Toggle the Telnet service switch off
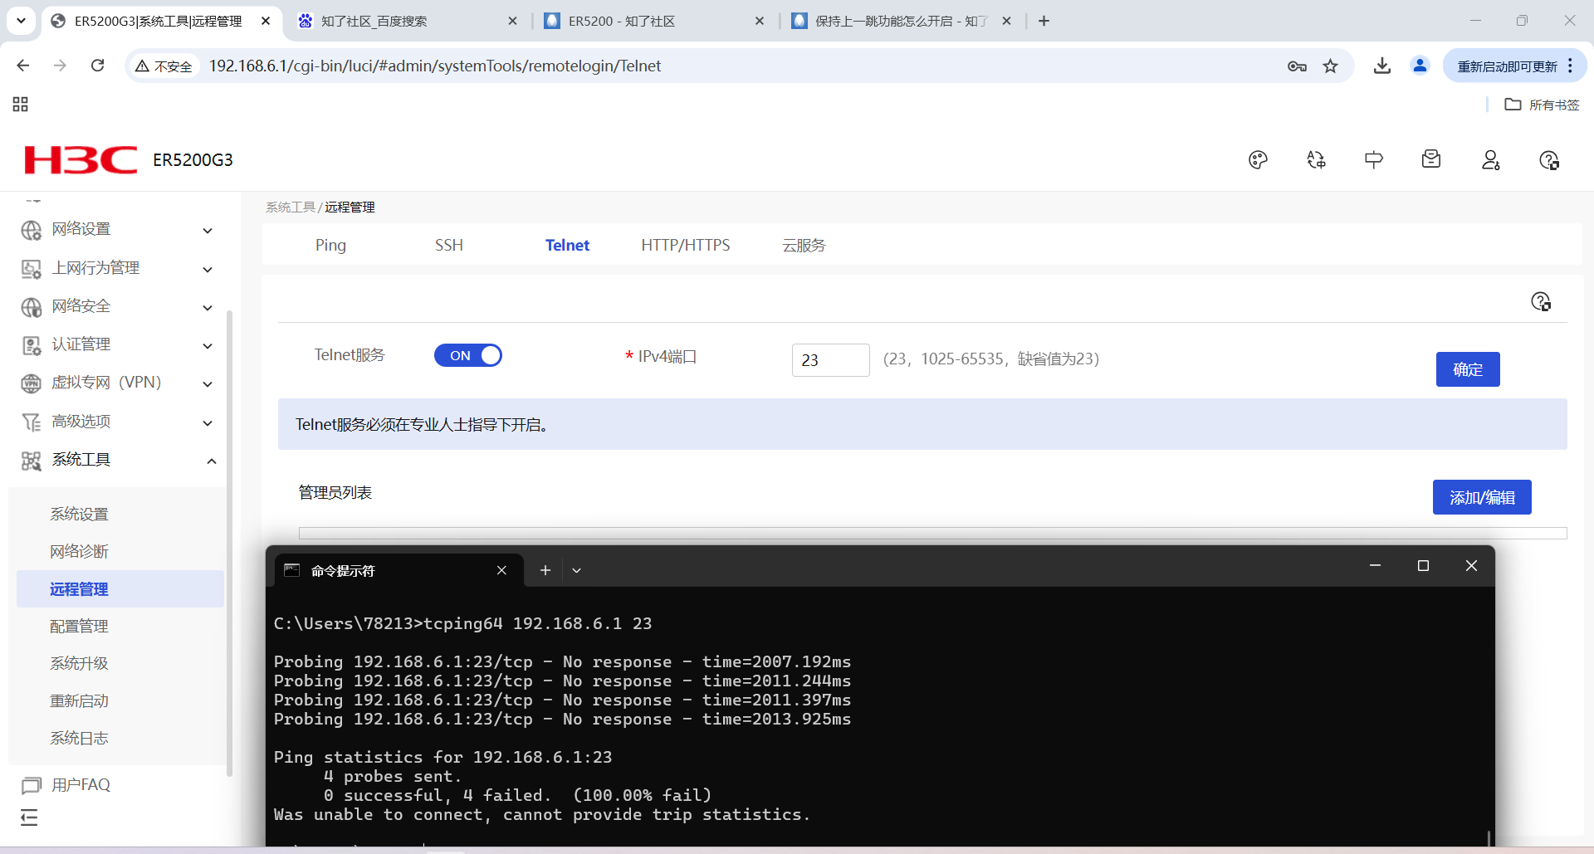The height and width of the screenshot is (854, 1594). point(468,355)
